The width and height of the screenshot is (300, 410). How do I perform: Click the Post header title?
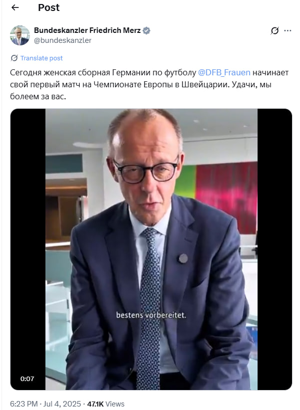pos(49,7)
